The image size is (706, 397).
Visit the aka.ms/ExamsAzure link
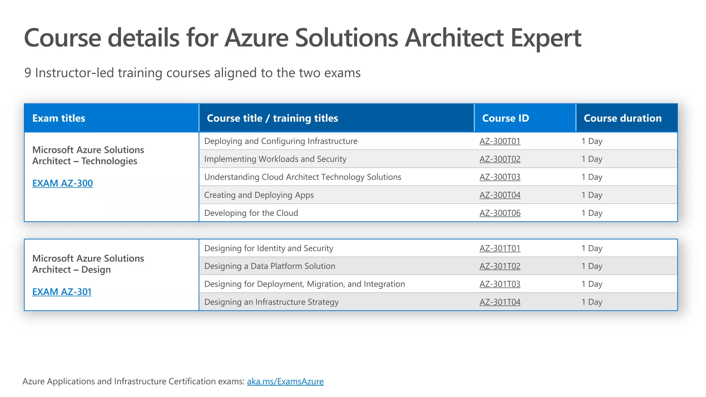pyautogui.click(x=285, y=381)
